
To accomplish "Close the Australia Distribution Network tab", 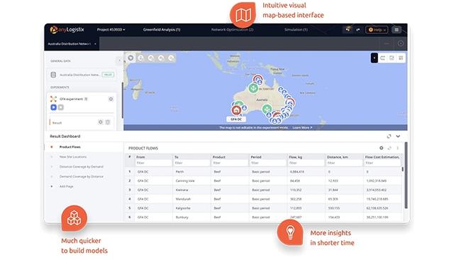I will point(95,44).
